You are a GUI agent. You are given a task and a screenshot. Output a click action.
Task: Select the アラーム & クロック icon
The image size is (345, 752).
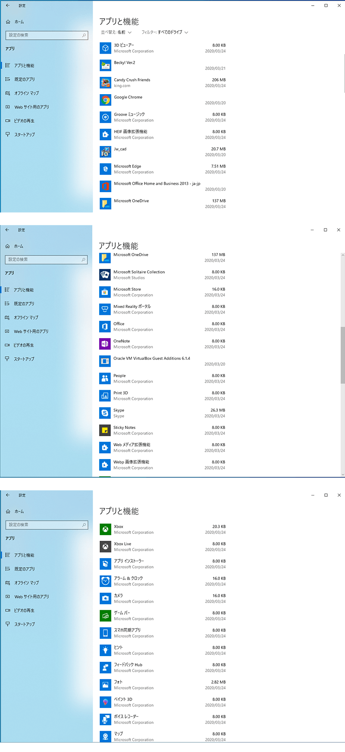pyautogui.click(x=105, y=581)
